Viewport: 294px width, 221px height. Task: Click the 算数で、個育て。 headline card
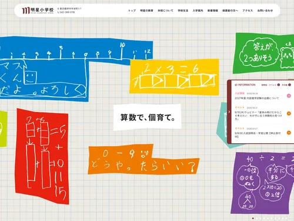(147, 117)
